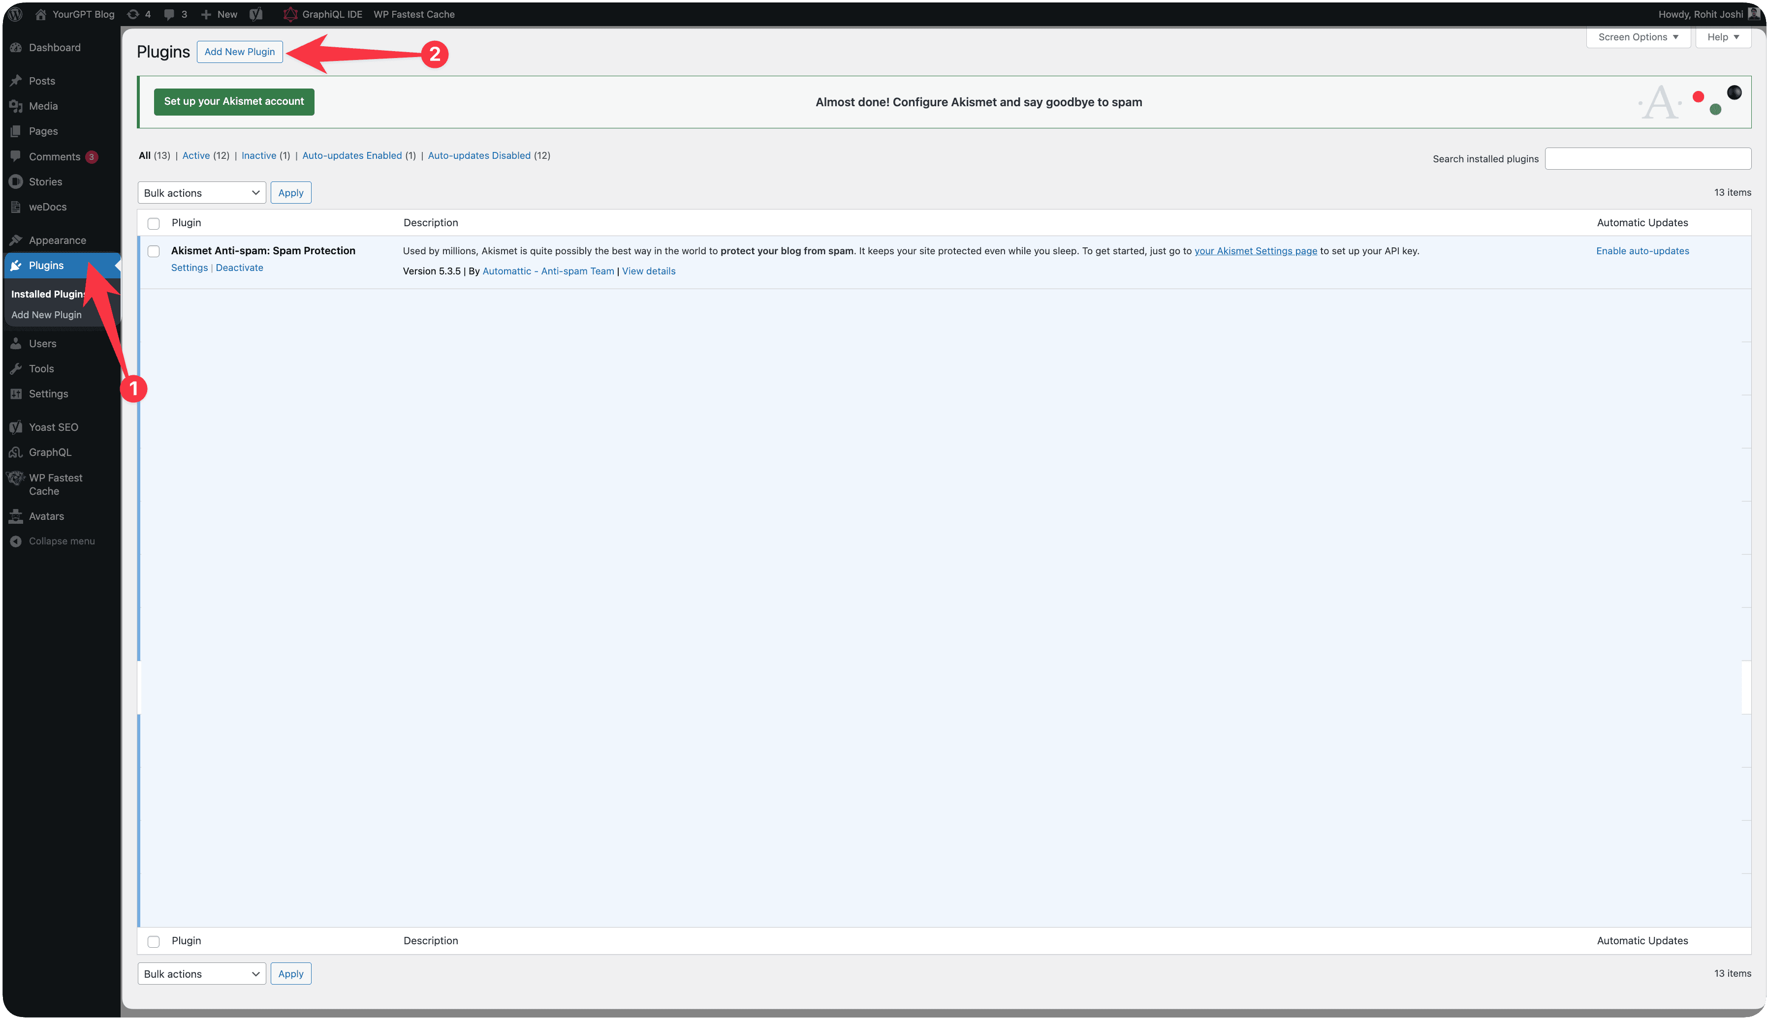This screenshot has width=1769, height=1020.
Task: Open the Media library from the sidebar
Action: [x=43, y=106]
